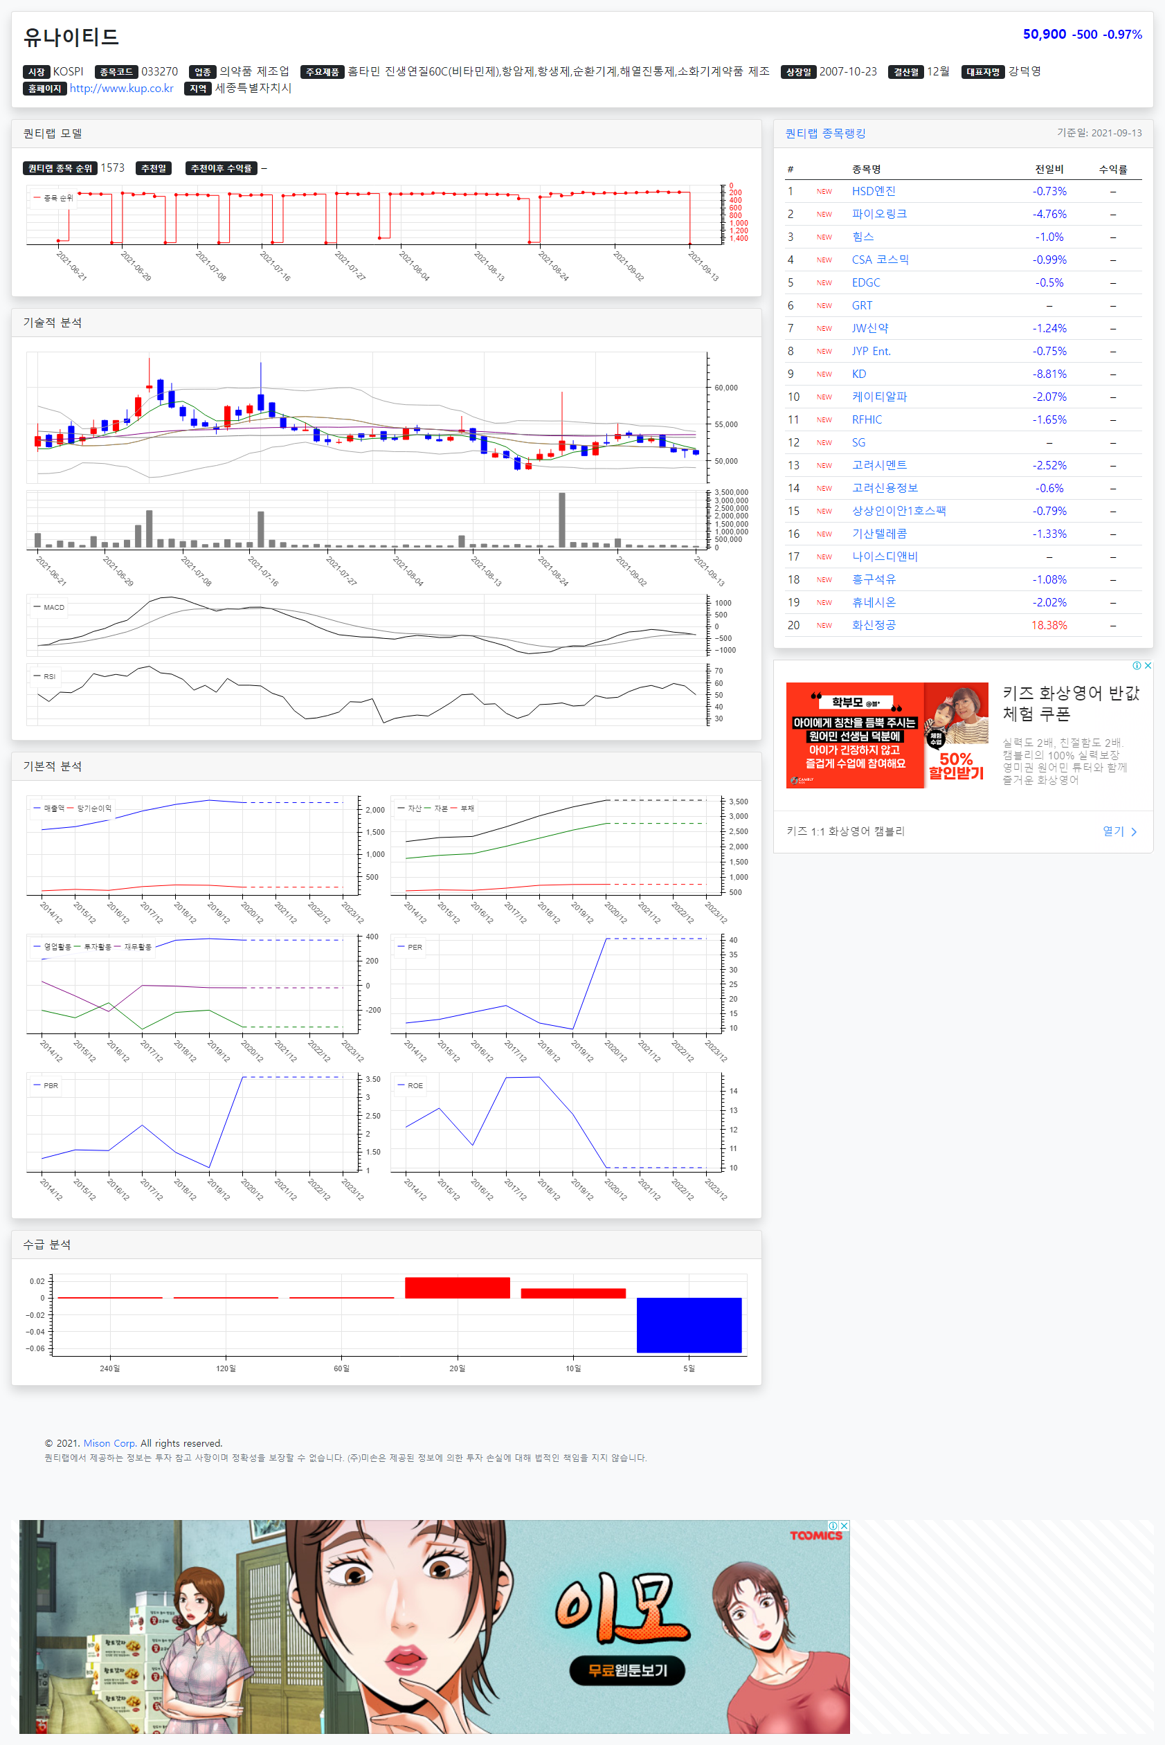Viewport: 1165px width, 1745px height.
Task: Click the 퀀티랩 종목 순위 badge
Action: point(60,169)
